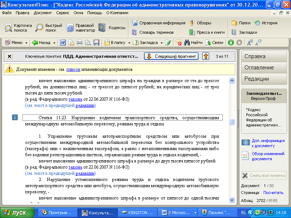
Task: Click RL language indicator in tray
Action: point(243,213)
